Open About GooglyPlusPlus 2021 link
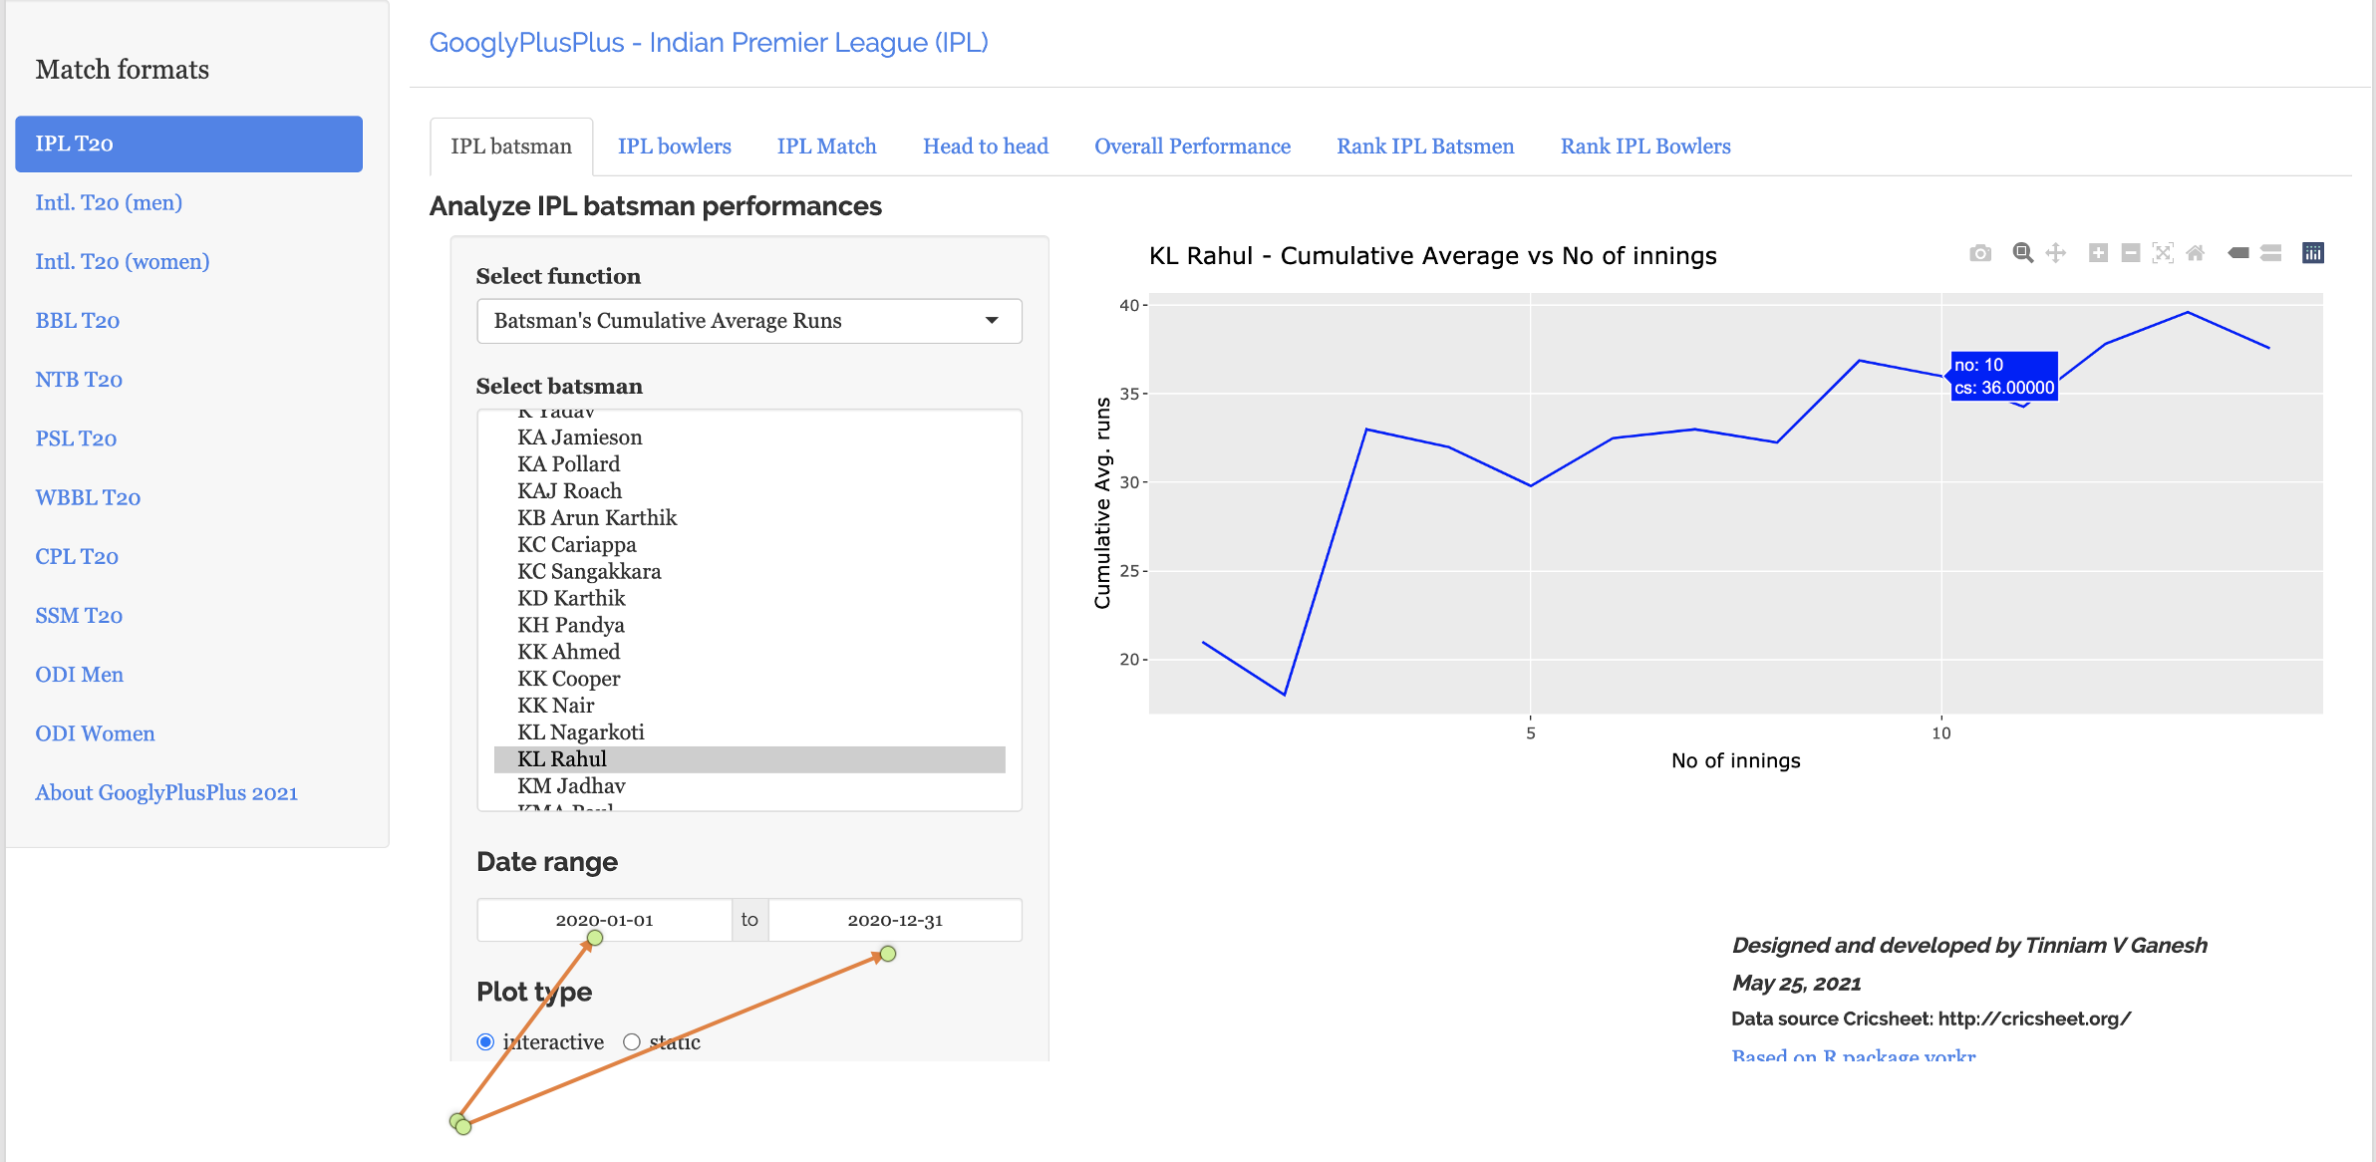Viewport: 2376px width, 1162px height. 166,793
